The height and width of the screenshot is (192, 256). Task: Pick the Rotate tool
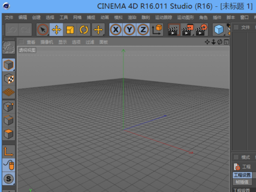click(84, 29)
